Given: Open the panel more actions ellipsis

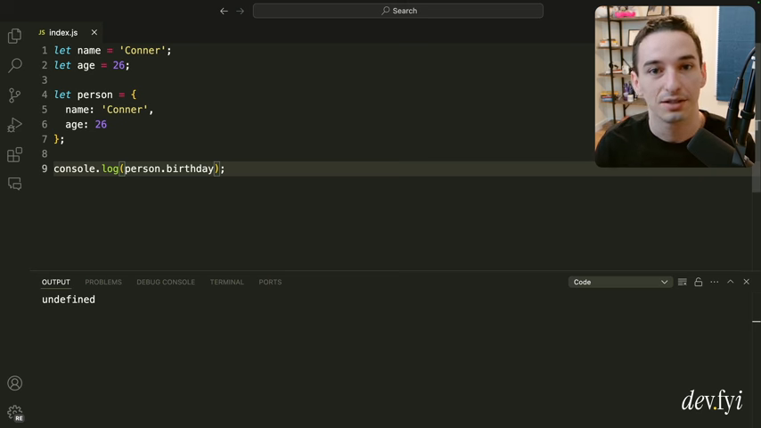Looking at the screenshot, I should coord(715,283).
